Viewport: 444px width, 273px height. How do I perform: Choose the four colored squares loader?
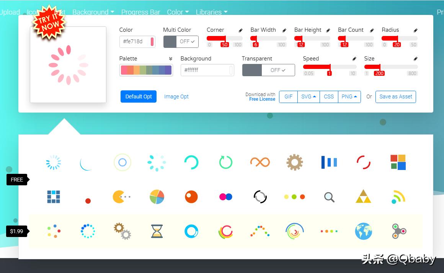[398, 162]
